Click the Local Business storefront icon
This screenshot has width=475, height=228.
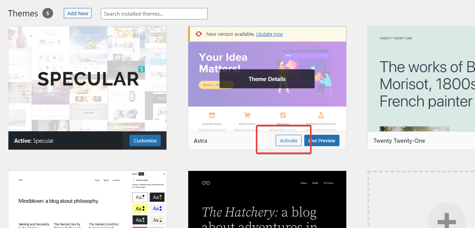coord(212,115)
